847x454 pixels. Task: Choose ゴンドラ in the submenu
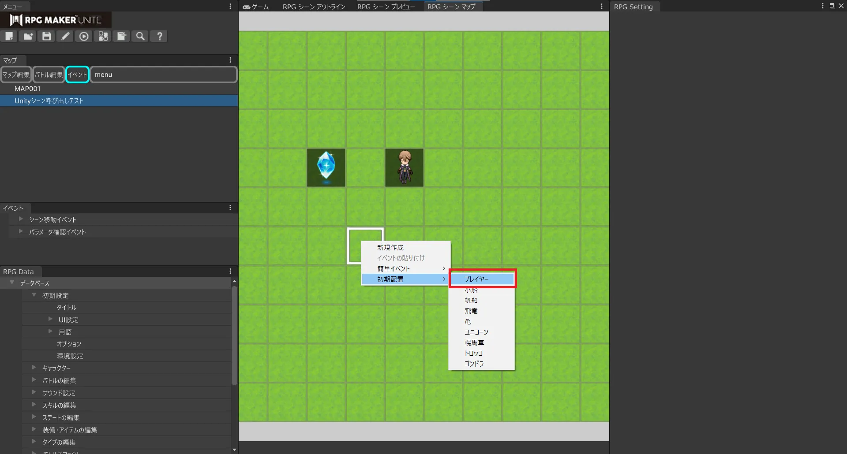482,364
